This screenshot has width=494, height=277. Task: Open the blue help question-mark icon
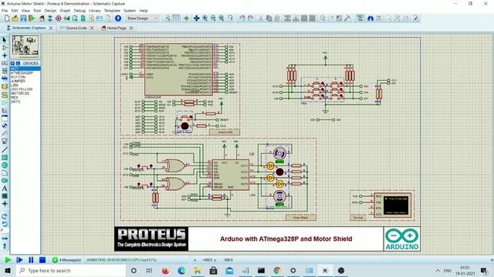(118, 18)
